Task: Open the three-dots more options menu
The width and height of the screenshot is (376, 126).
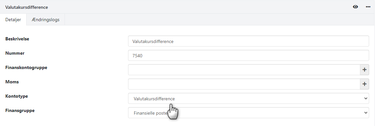Action: pyautogui.click(x=368, y=7)
